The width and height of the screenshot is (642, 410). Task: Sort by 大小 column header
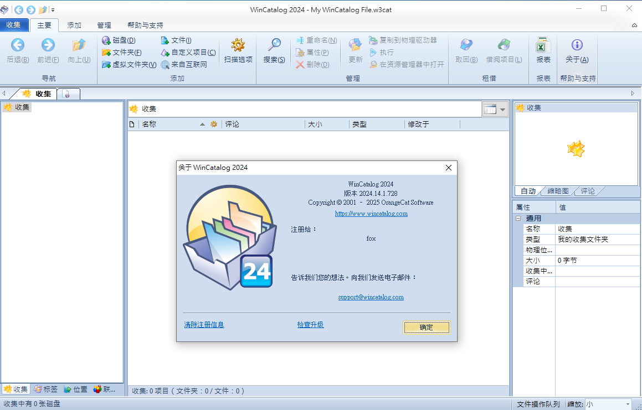[x=326, y=124]
